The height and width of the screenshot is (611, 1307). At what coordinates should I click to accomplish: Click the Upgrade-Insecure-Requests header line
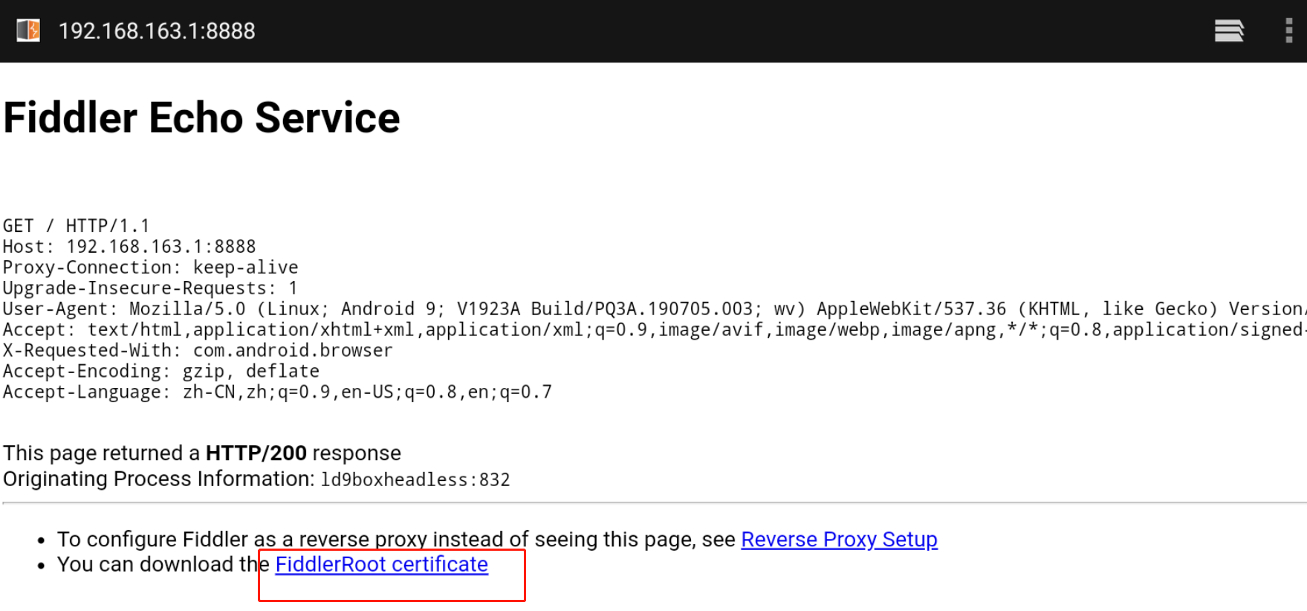pos(150,288)
